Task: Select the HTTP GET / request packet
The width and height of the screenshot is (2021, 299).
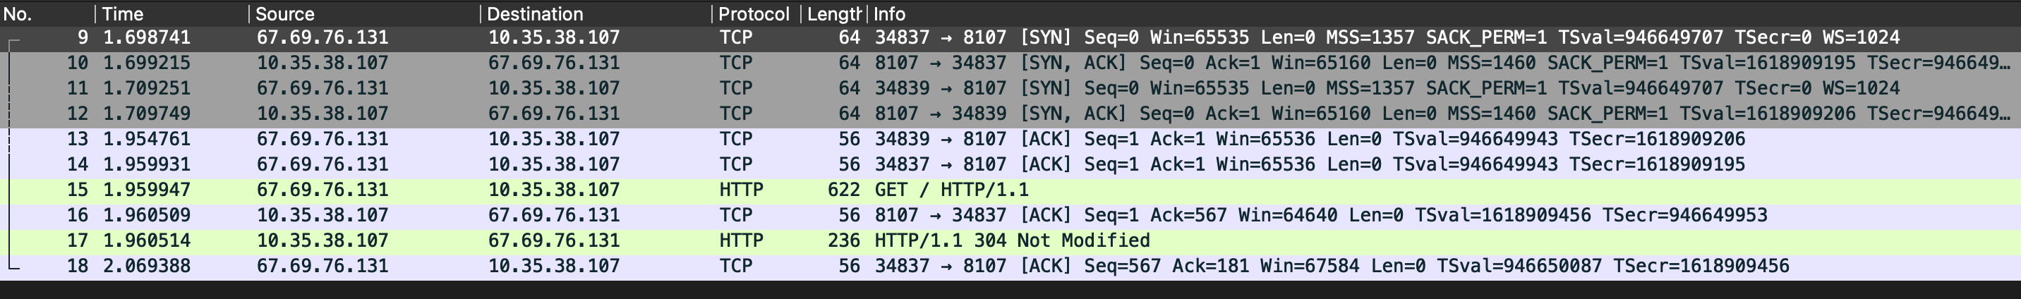Action: tap(1011, 190)
